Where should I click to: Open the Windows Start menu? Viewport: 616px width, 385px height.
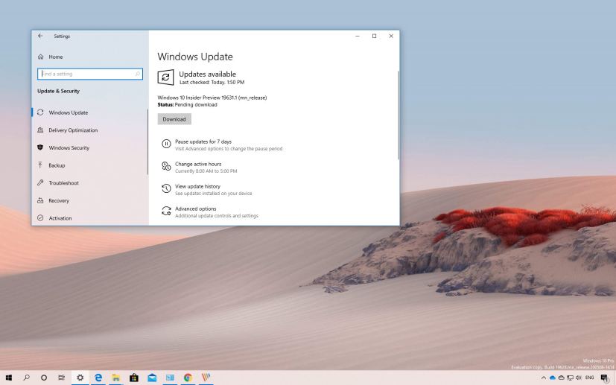[9, 378]
